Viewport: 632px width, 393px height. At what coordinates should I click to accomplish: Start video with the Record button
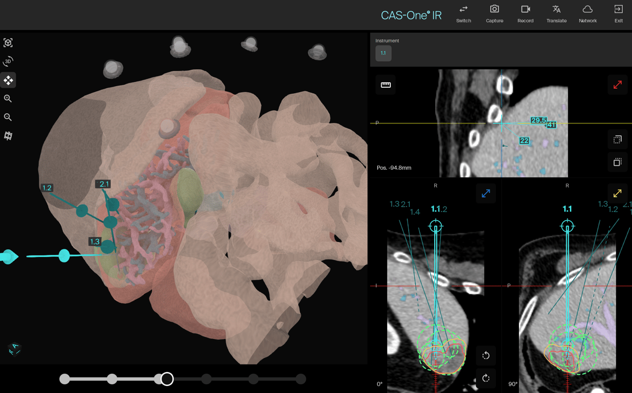click(x=525, y=14)
